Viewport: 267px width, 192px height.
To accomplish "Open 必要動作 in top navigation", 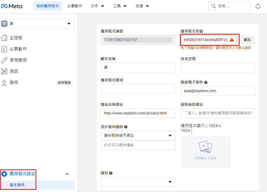I will 75,6.
